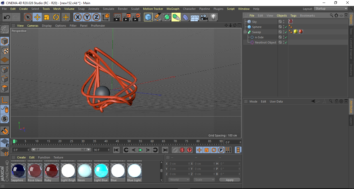Select the Ruby material swatch
Viewport: 354px width, 189px height.
point(52,172)
